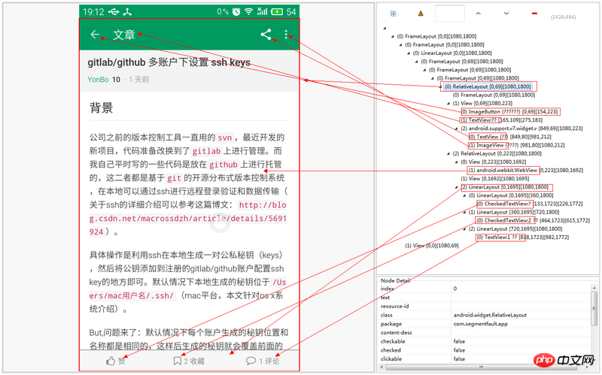
Task: Open the blog.csdn.net article link
Action: click(188, 218)
